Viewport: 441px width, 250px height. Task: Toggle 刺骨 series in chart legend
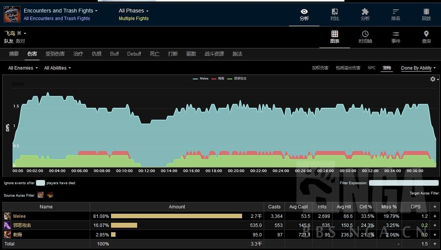pyautogui.click(x=218, y=78)
